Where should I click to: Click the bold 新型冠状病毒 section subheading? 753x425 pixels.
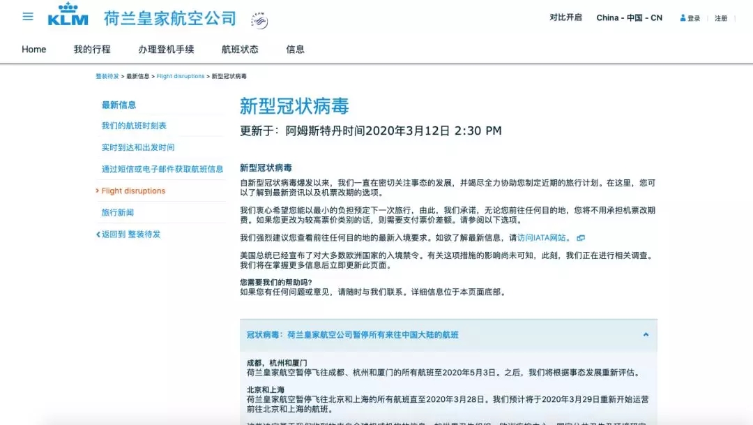point(266,167)
